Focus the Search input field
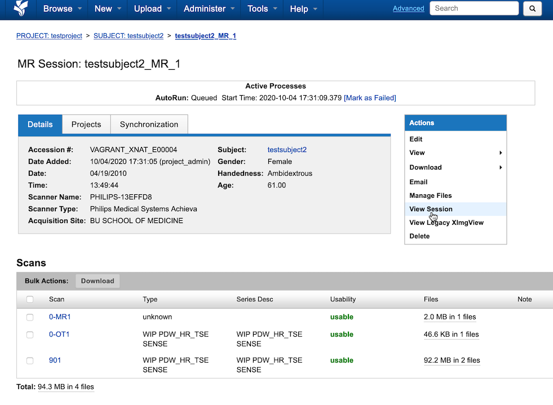This screenshot has height=405, width=553. (x=474, y=8)
